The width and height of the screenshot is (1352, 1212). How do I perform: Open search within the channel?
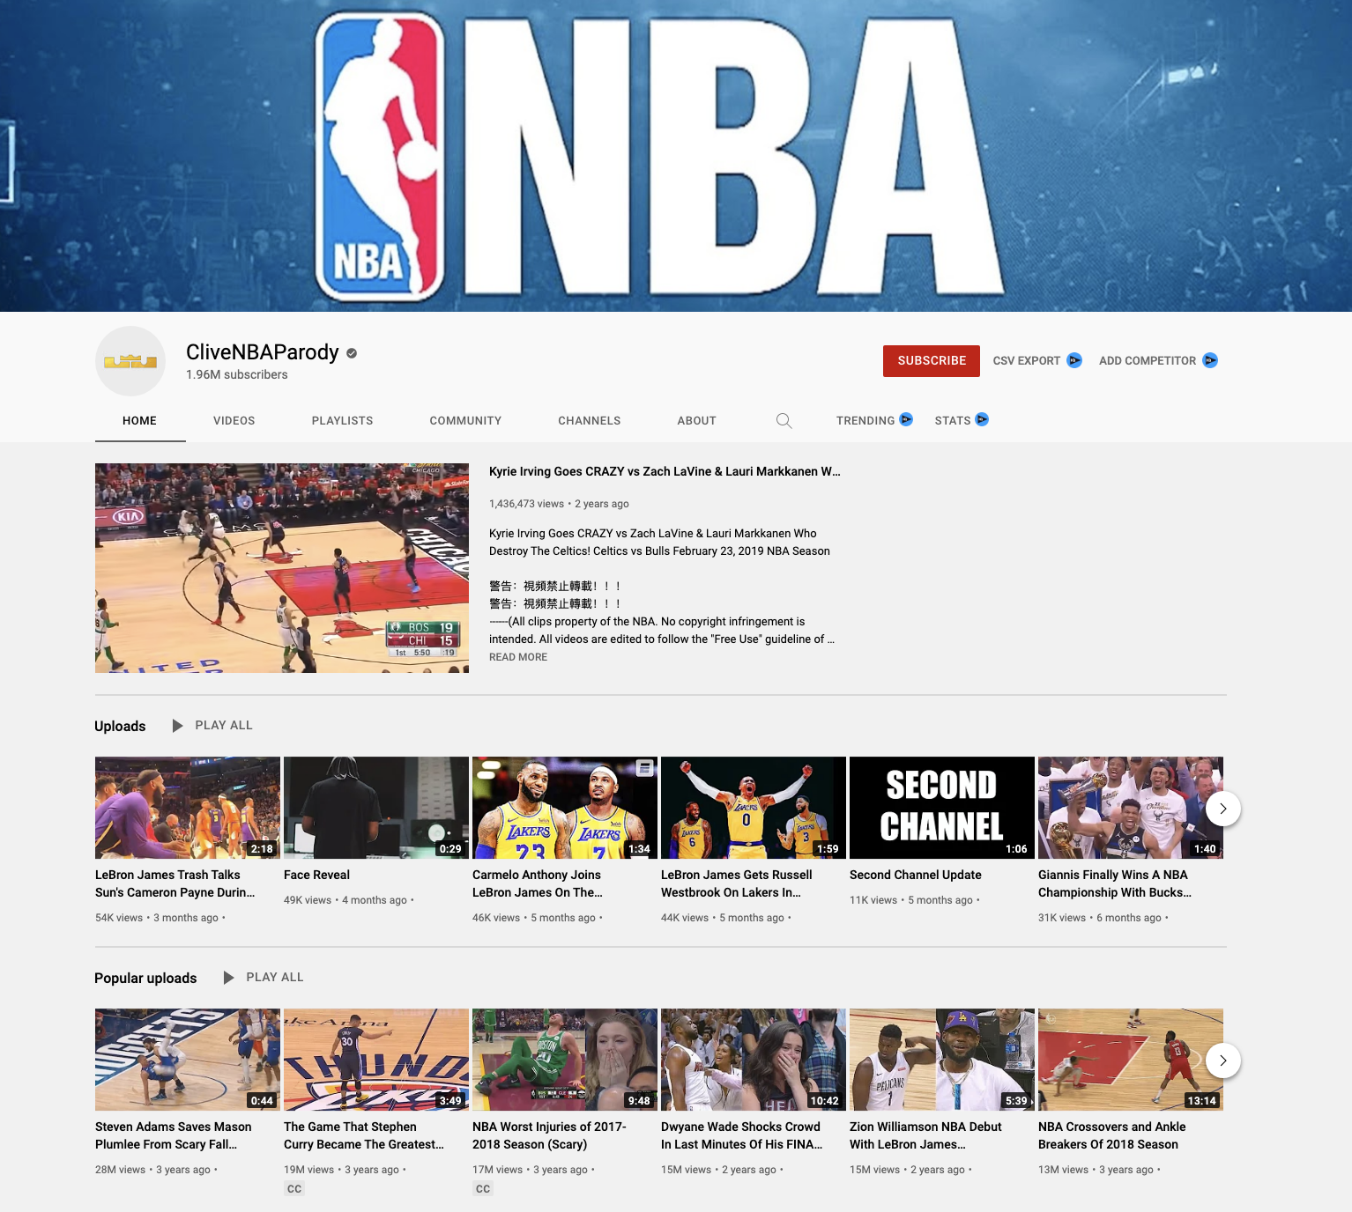(784, 421)
